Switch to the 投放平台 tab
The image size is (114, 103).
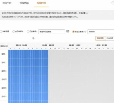pyautogui.click(x=7, y=3)
